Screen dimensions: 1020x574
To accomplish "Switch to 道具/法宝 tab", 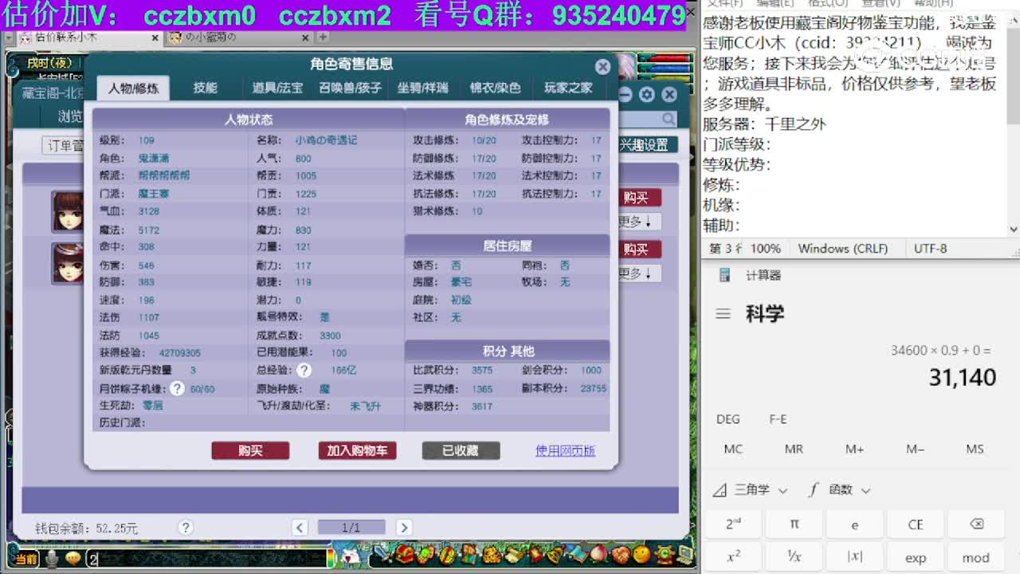I will (277, 88).
